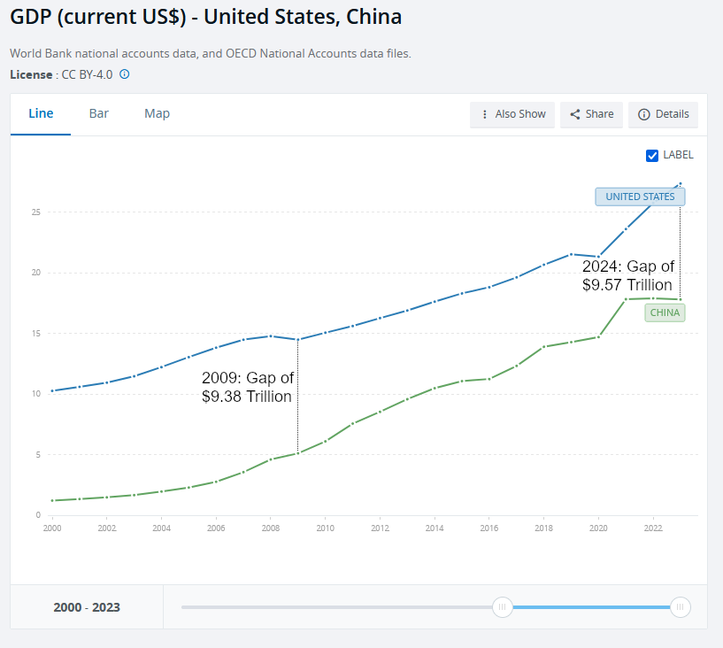Select the Line chart tab
The image size is (723, 648).
tap(41, 113)
